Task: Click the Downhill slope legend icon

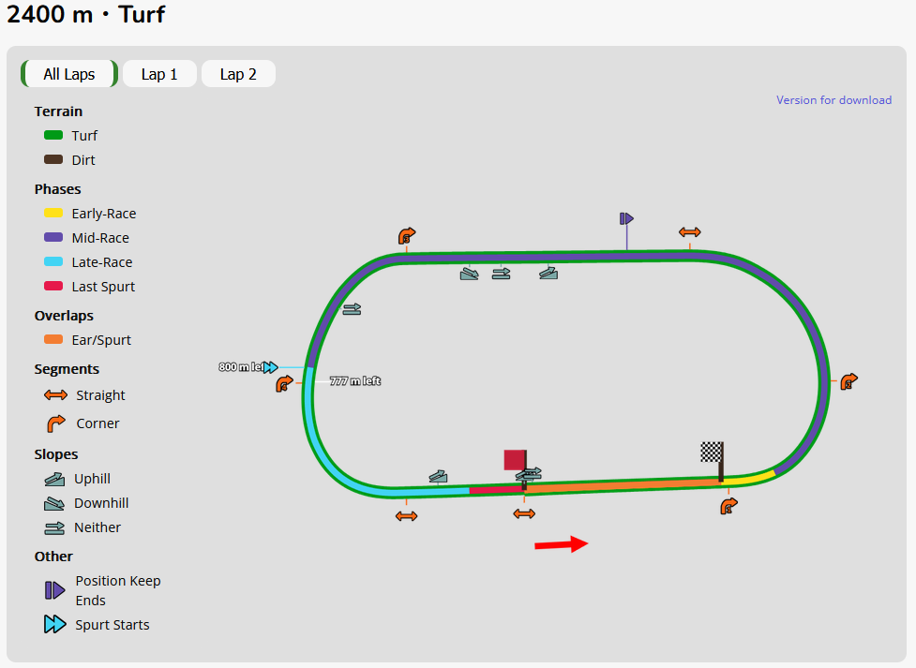Action: pos(54,503)
